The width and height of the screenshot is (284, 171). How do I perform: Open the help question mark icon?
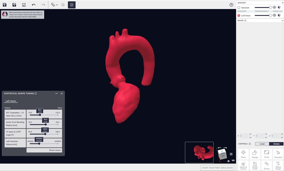pos(231,5)
